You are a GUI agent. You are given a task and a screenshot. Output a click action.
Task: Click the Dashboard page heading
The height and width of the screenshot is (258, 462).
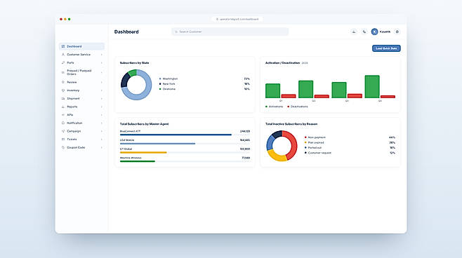point(126,32)
